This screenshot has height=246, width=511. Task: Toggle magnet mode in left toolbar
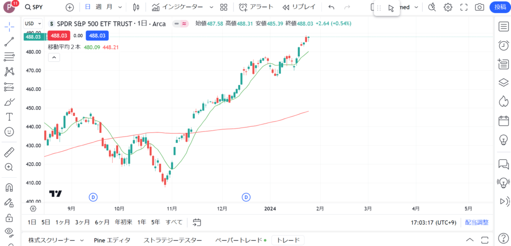click(x=9, y=188)
